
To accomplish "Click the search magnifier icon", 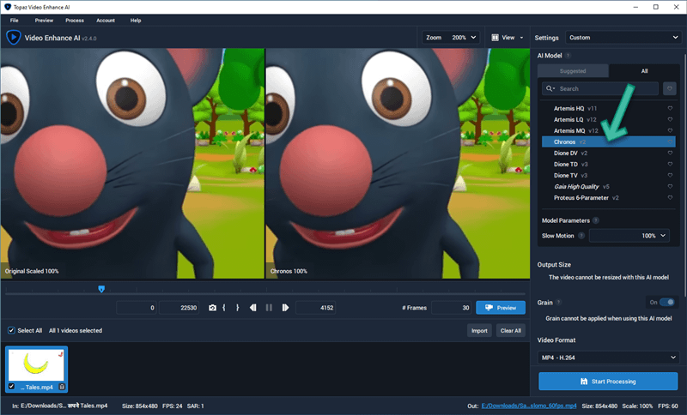I will coord(550,89).
